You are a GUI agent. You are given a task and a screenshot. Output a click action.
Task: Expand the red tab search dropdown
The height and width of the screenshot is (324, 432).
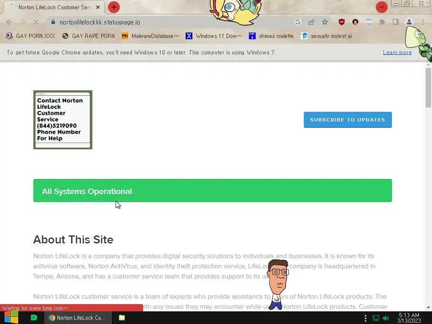(x=381, y=7)
